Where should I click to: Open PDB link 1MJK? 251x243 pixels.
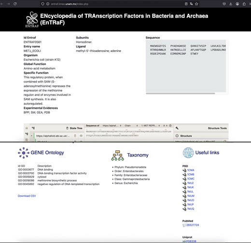pos(191,187)
